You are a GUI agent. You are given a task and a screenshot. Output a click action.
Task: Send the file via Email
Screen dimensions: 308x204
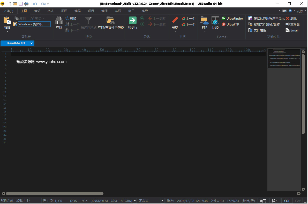coord(292,30)
